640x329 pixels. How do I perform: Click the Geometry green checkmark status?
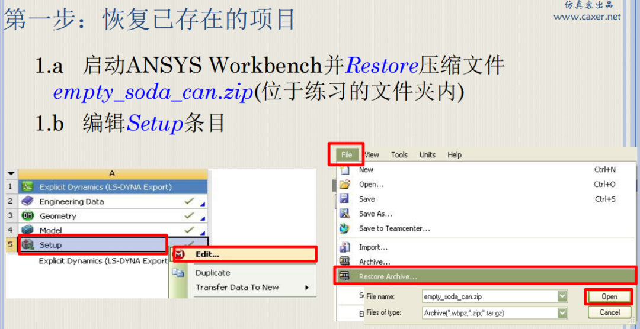(189, 215)
